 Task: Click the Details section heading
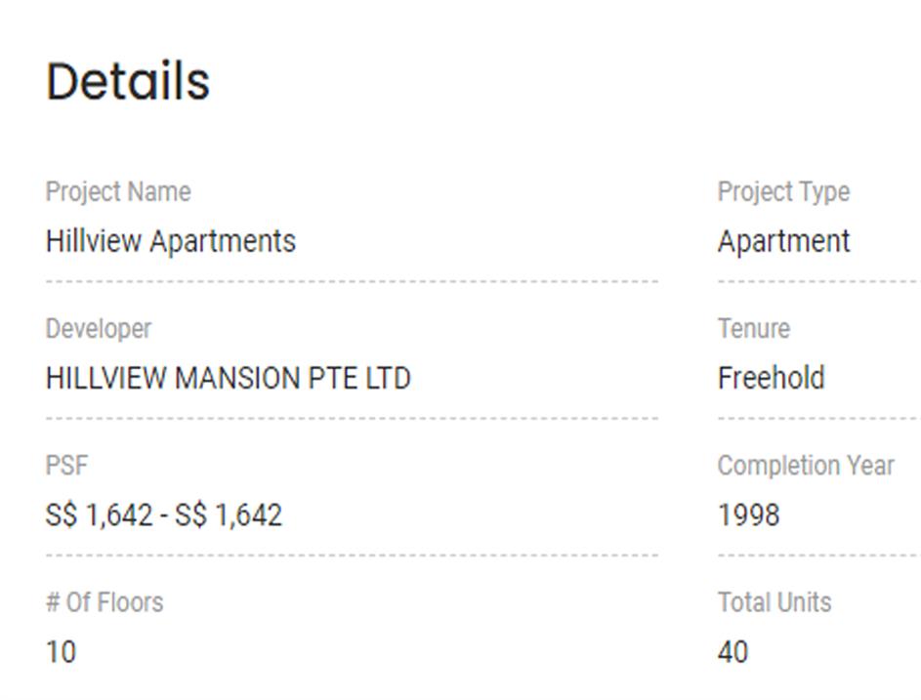(128, 81)
